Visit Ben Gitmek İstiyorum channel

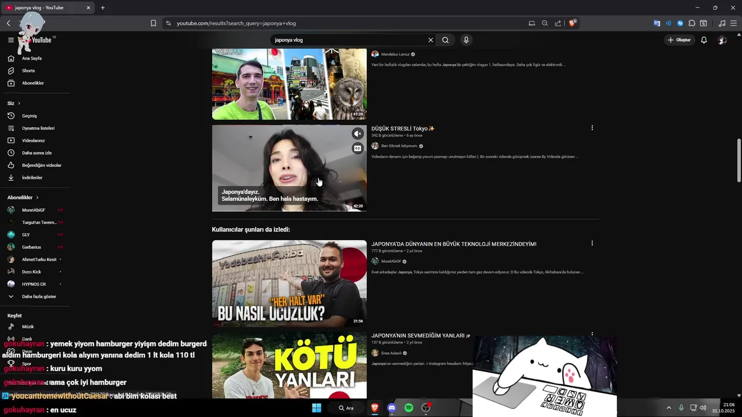[x=399, y=146]
